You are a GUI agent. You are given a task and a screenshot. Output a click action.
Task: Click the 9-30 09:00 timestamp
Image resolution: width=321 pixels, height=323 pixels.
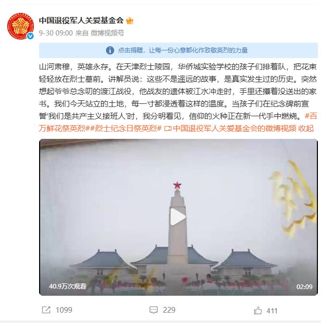(x=56, y=33)
